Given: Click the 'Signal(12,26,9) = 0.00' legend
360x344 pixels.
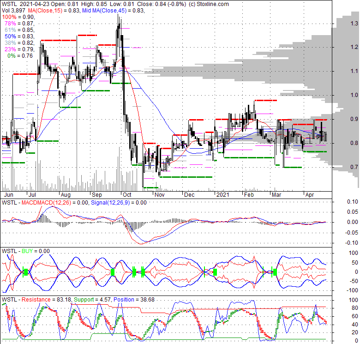Looking at the screenshot, I should click(119, 203).
